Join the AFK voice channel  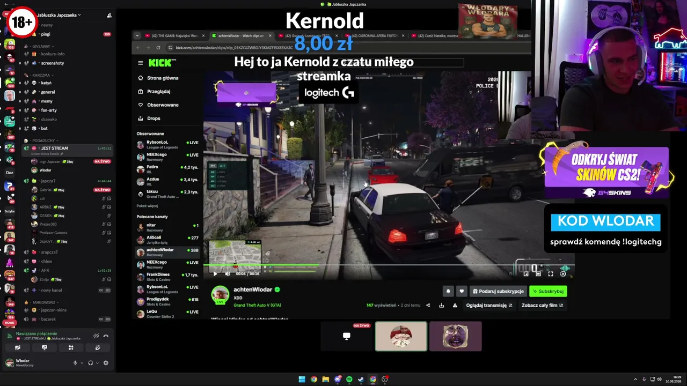[x=67, y=270]
